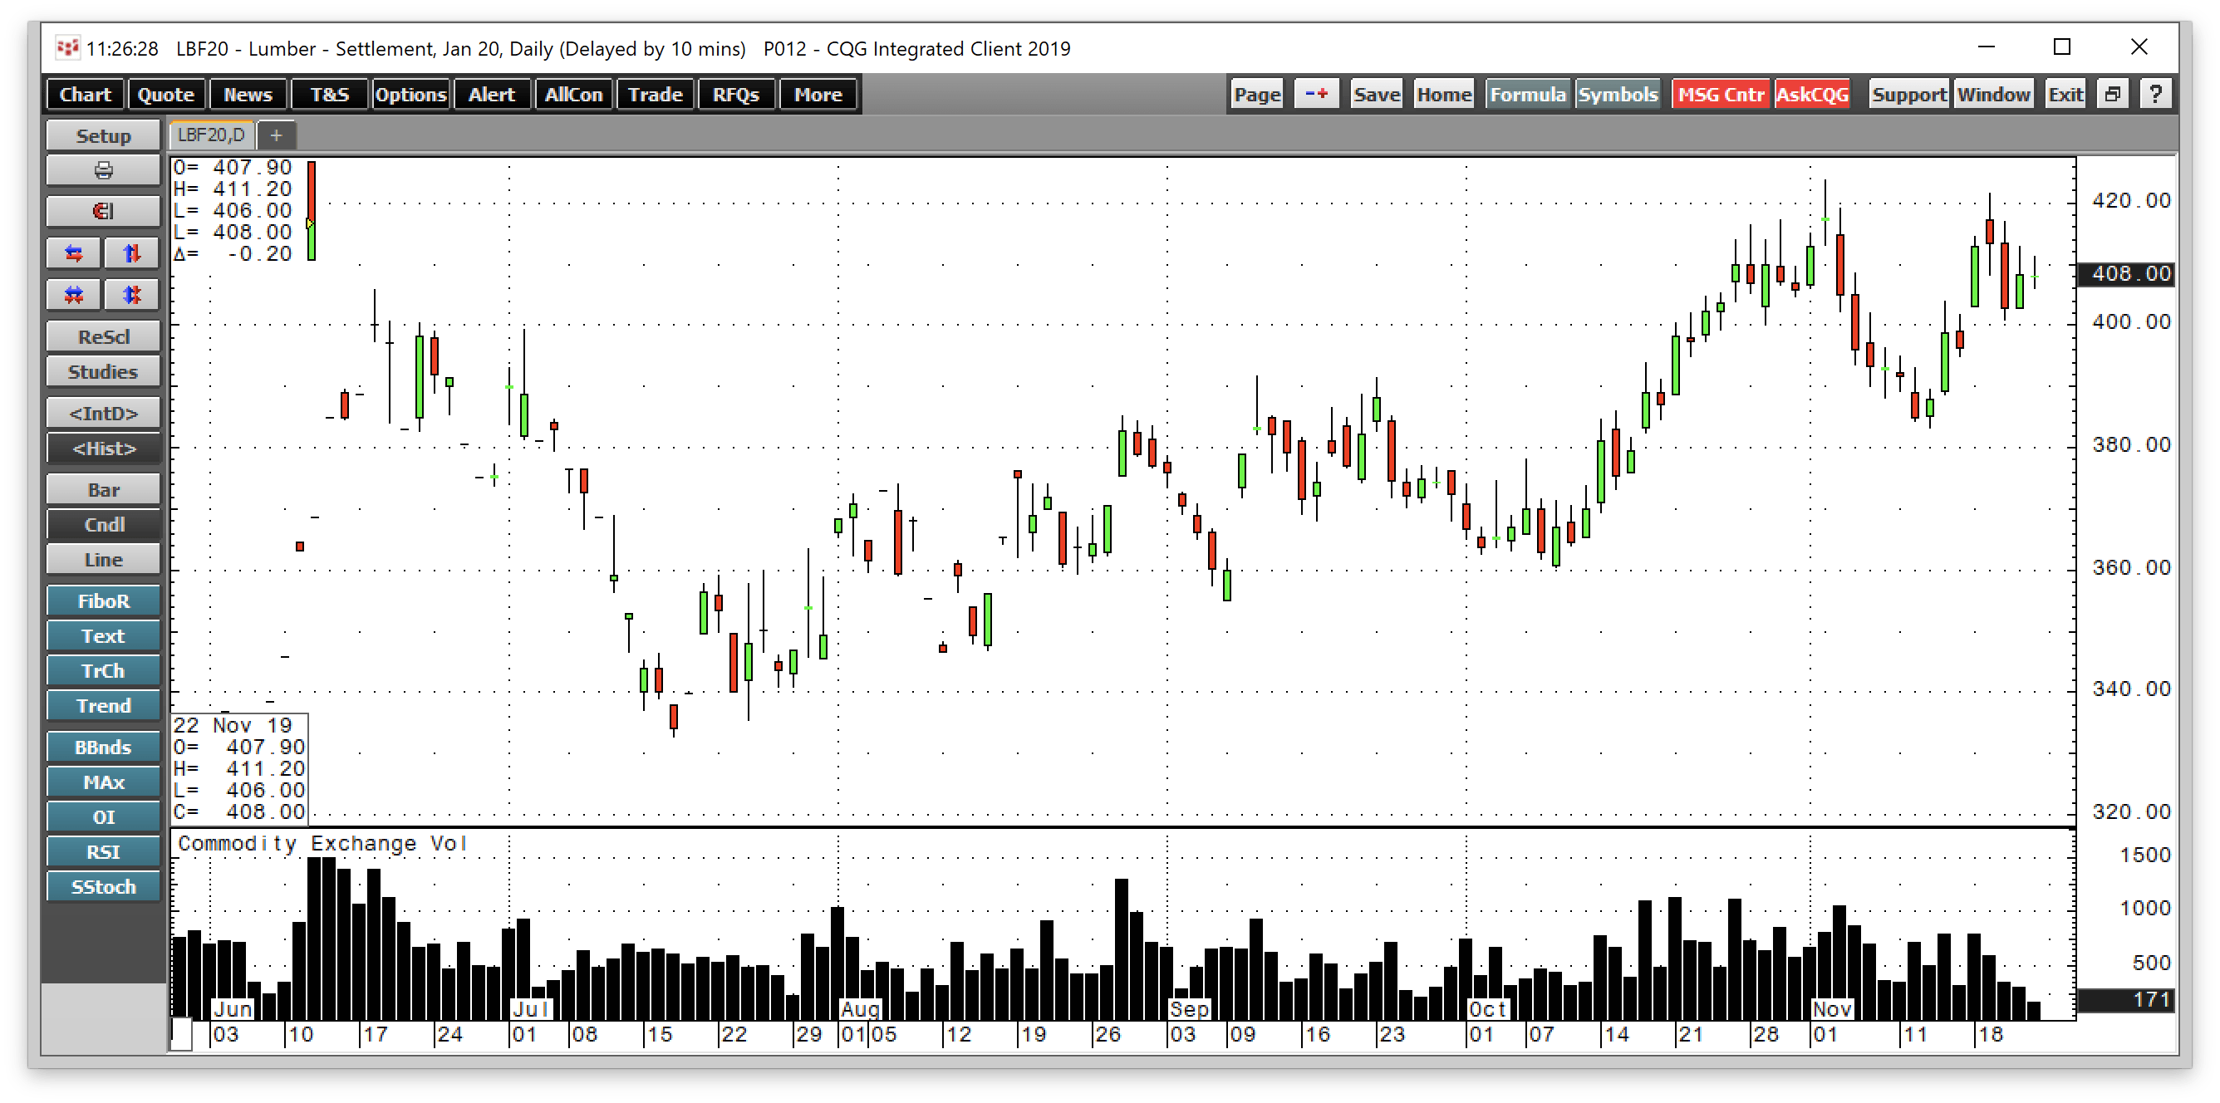
Task: Open the Chart menu
Action: [85, 94]
